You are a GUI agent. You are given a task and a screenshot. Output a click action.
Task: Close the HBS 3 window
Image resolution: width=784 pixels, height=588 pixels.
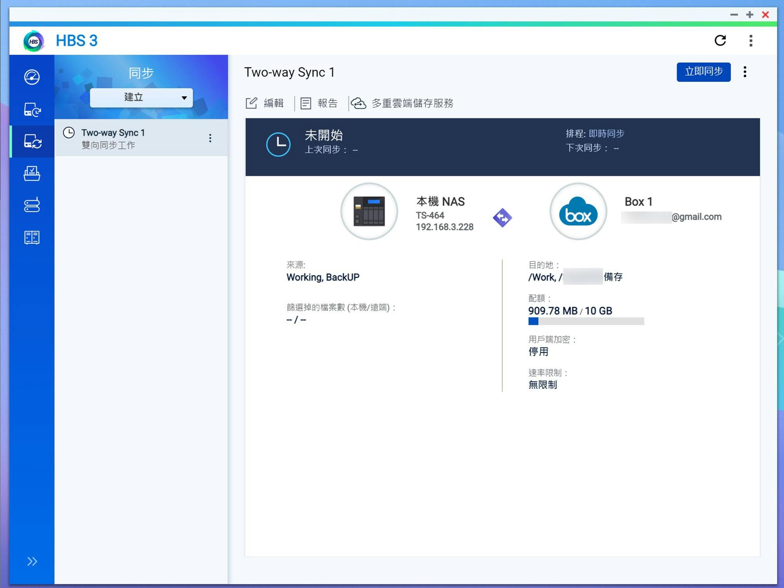tap(765, 14)
